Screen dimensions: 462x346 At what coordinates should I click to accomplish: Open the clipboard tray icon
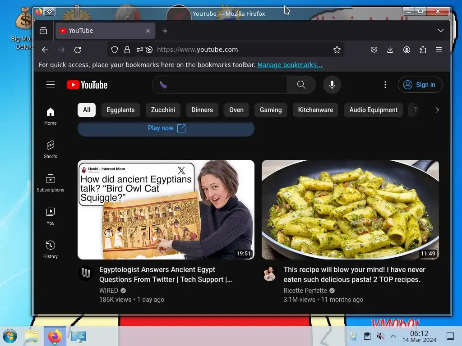coord(367,336)
